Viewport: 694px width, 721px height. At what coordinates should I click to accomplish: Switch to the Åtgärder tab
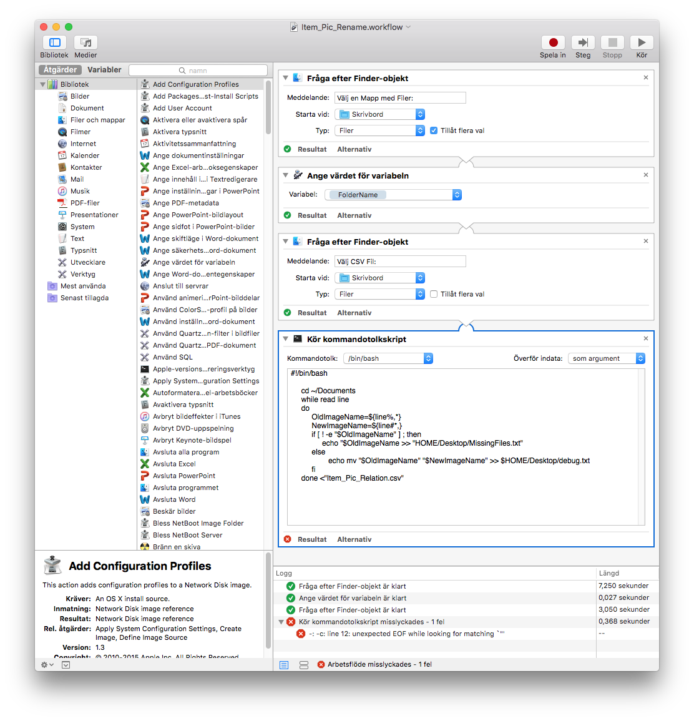60,70
